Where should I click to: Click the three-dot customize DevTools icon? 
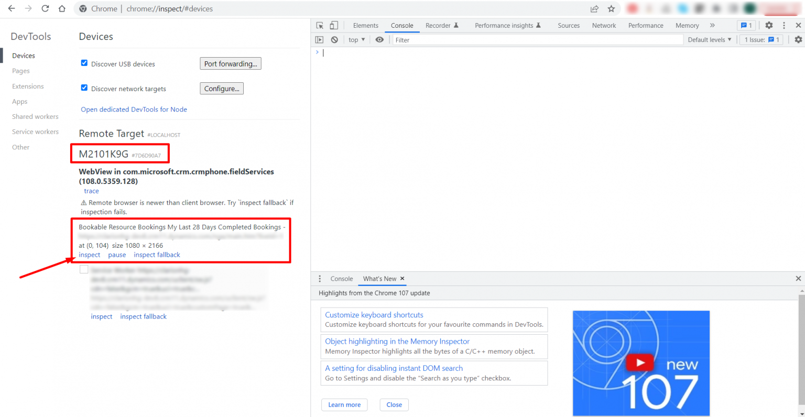click(784, 25)
